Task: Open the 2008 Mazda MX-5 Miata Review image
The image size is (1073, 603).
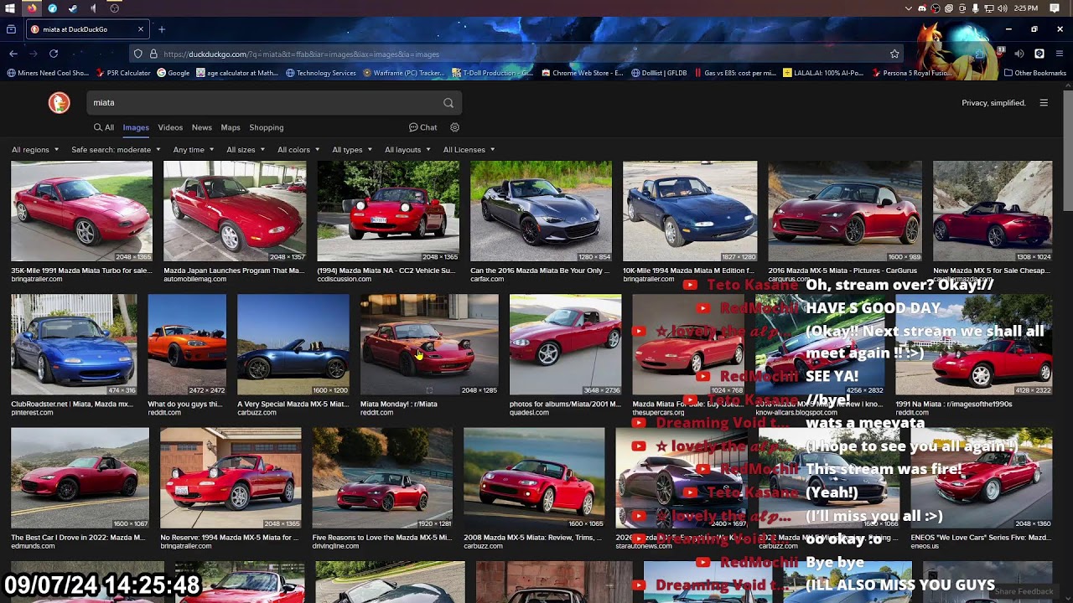Action: [x=534, y=478]
